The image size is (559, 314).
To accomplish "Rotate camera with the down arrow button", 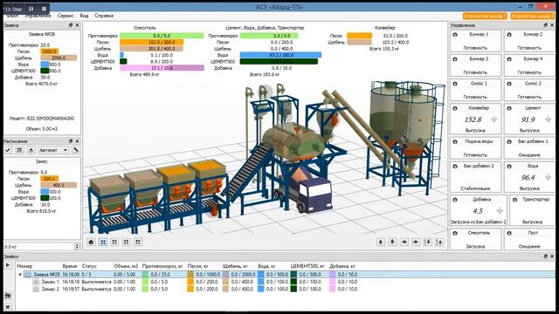I will [x=392, y=242].
